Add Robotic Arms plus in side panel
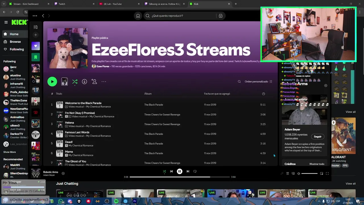The image size is (364, 205). (326, 85)
